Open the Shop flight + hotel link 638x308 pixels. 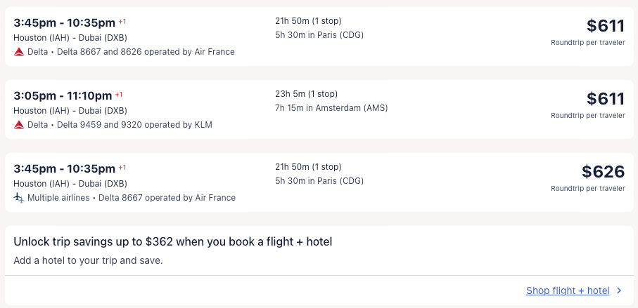(x=568, y=290)
